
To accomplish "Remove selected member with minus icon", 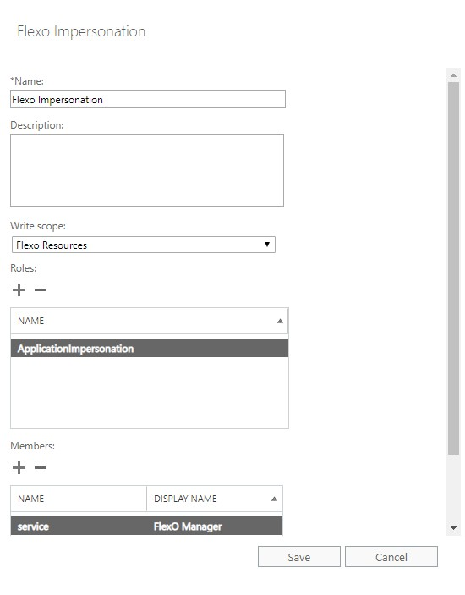I will click(x=41, y=467).
